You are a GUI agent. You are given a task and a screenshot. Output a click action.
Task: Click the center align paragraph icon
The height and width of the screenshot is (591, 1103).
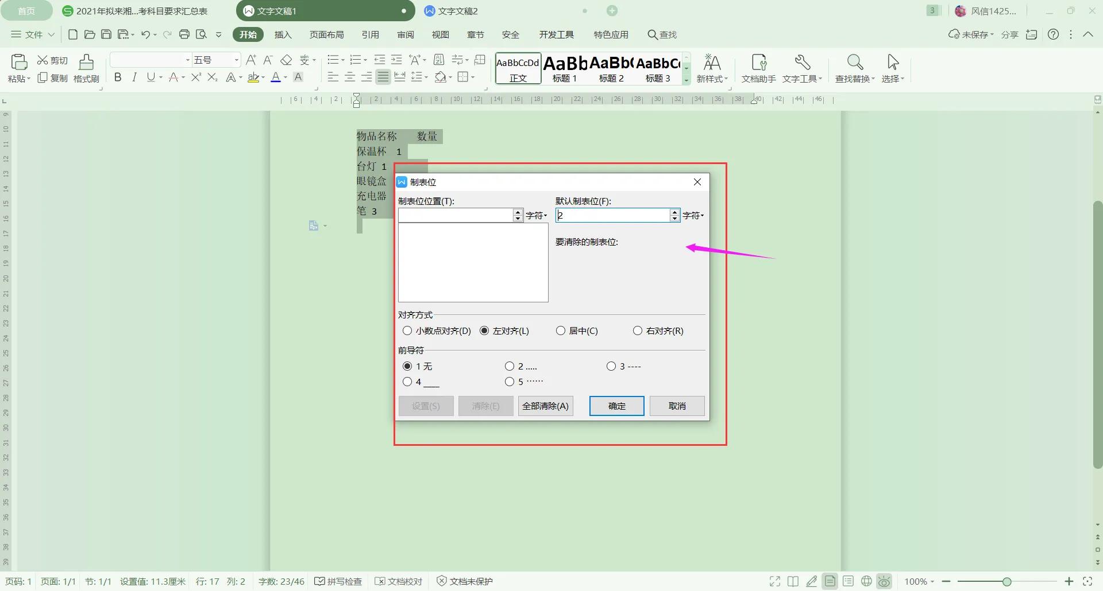tap(349, 77)
